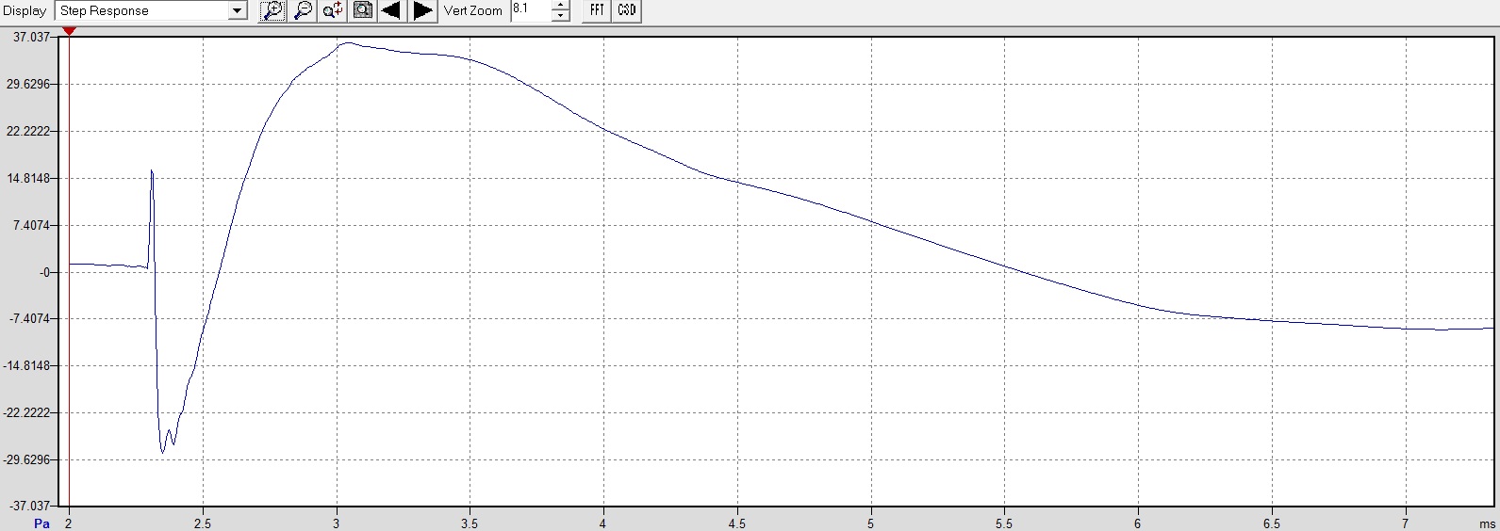Shift view left with black arrow
Screen dimensions: 1500x531
[391, 11]
